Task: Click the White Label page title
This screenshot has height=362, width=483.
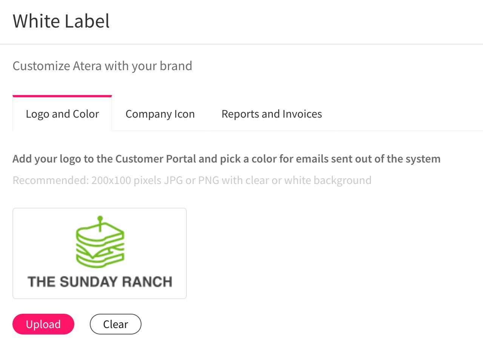Action: tap(61, 21)
